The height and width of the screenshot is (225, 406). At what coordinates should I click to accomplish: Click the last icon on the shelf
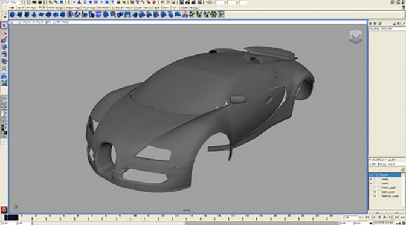(221, 15)
